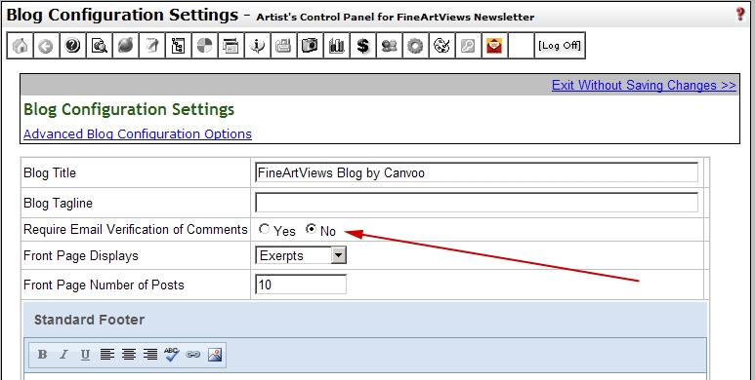Open the camera images icon

point(310,46)
